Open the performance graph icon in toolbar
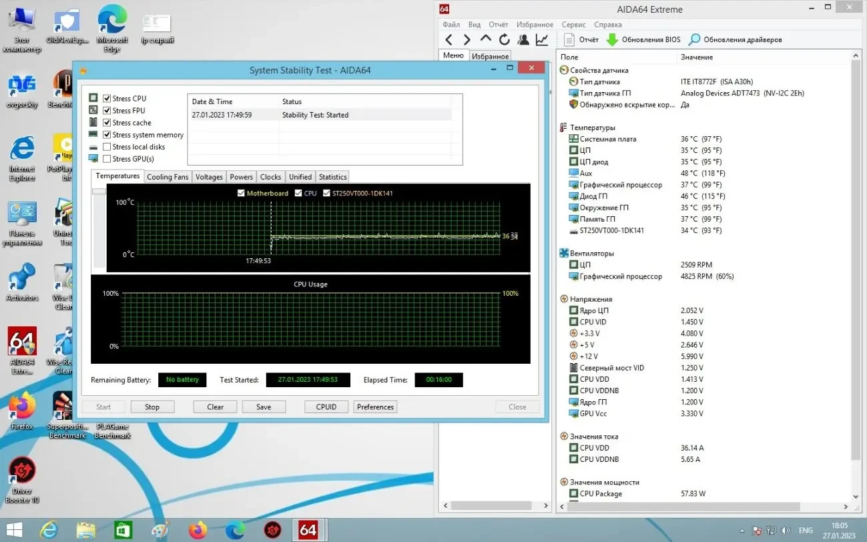867x542 pixels. click(542, 39)
